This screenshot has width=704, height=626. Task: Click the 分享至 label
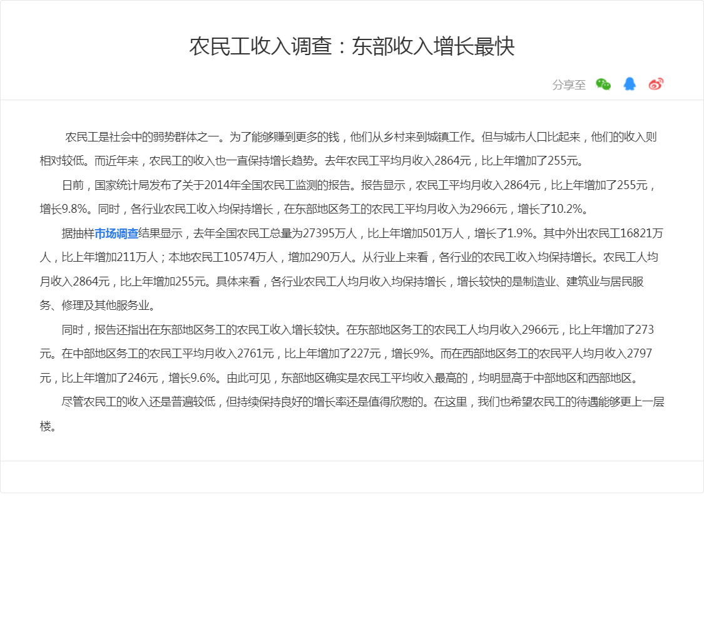tap(569, 85)
